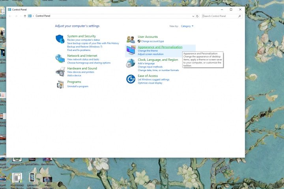Click the Clock, Language, and Region icon
Viewport: 284px width, 189px height.
pyautogui.click(x=131, y=63)
